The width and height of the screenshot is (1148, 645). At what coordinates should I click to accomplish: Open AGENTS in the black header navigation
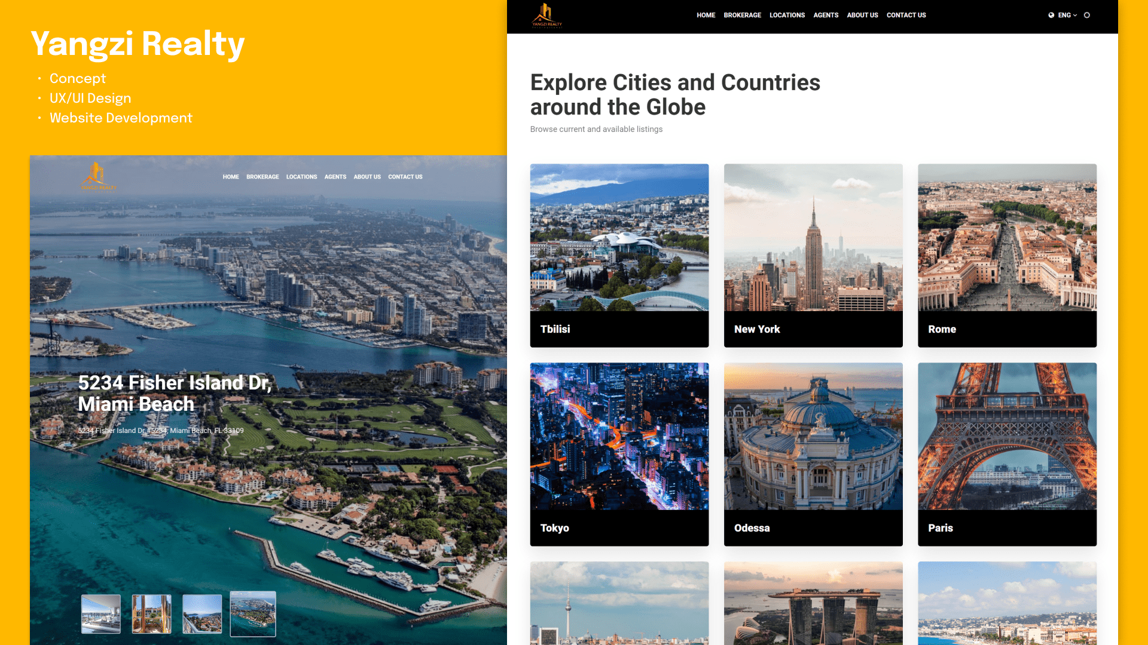(x=826, y=16)
